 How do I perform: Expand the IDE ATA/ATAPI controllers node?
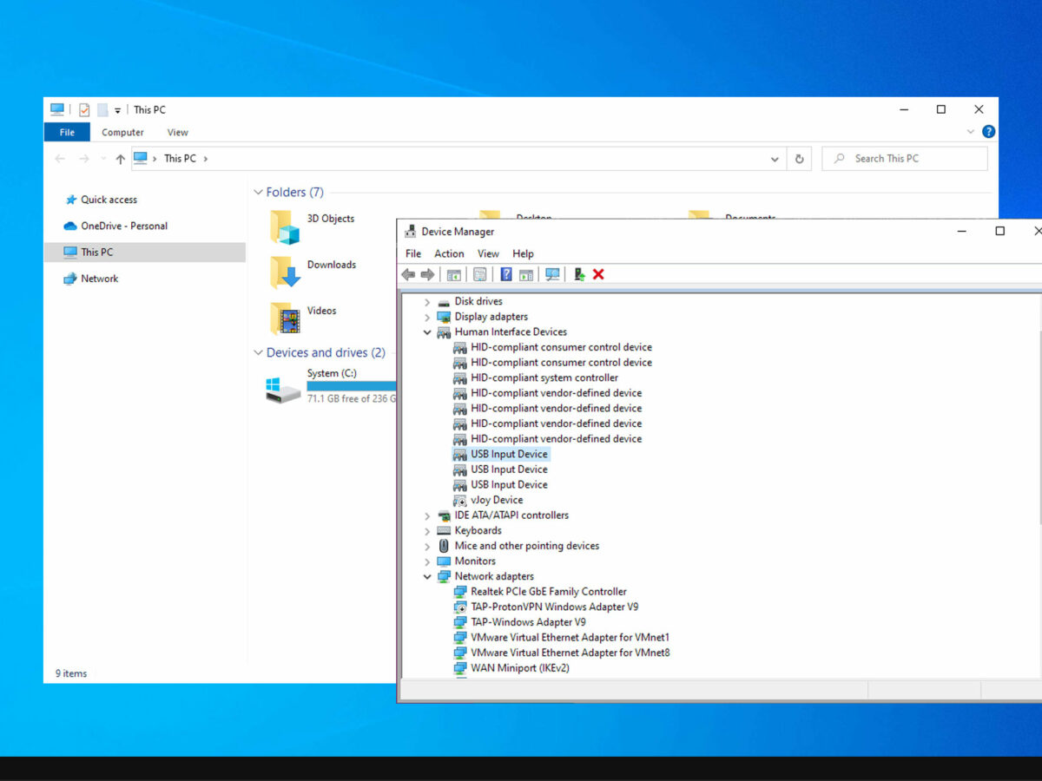(x=427, y=515)
